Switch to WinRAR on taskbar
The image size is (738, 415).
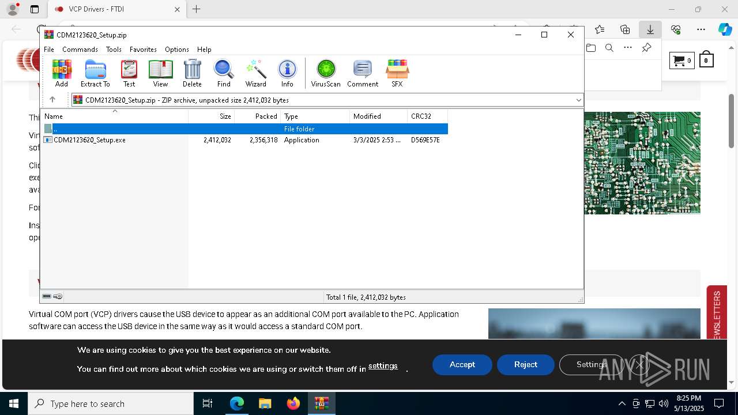point(321,403)
